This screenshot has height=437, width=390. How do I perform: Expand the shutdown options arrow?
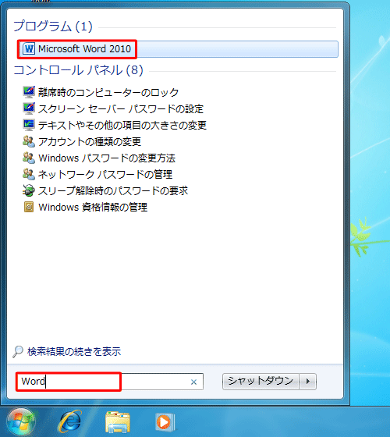tap(308, 381)
